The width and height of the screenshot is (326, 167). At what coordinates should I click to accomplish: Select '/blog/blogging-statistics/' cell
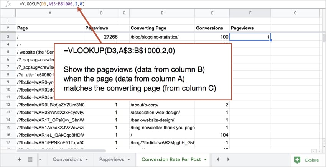pos(162,37)
